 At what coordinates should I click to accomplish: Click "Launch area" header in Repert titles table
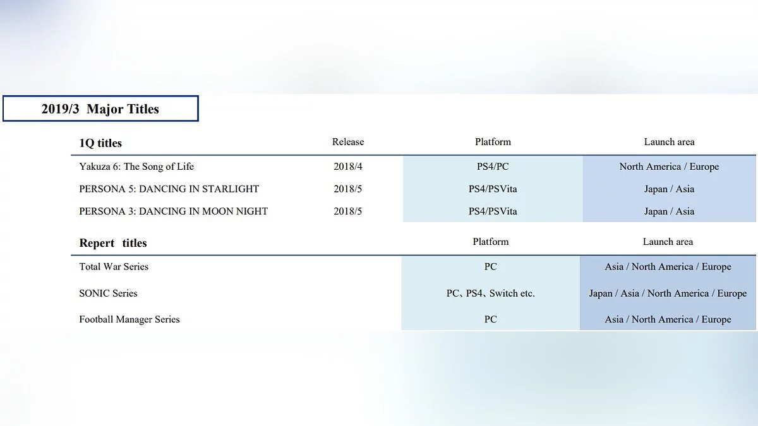[668, 242]
